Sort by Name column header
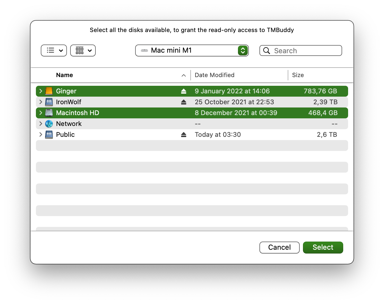 click(x=64, y=75)
